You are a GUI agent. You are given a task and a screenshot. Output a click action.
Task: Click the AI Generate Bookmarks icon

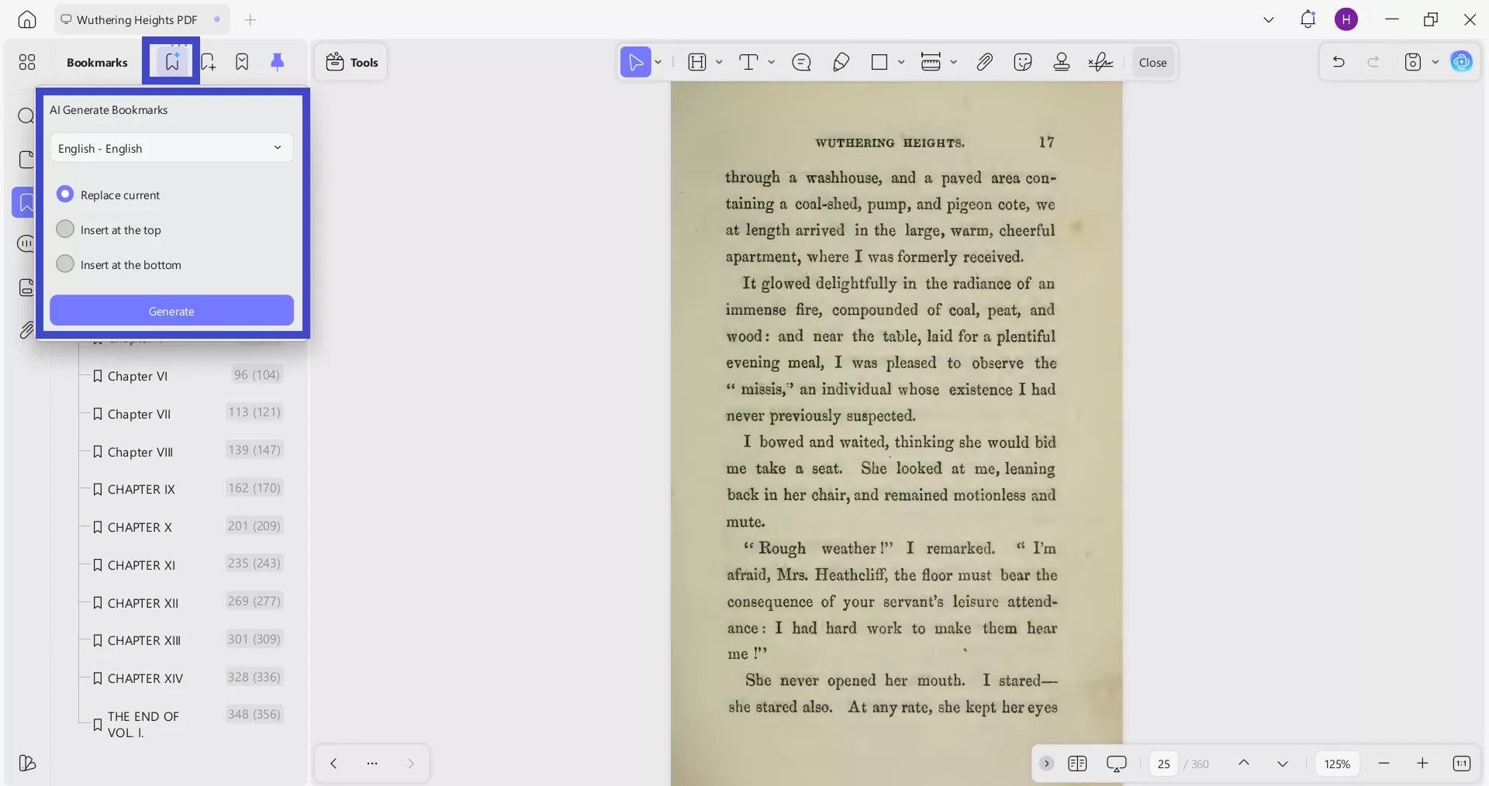(172, 61)
